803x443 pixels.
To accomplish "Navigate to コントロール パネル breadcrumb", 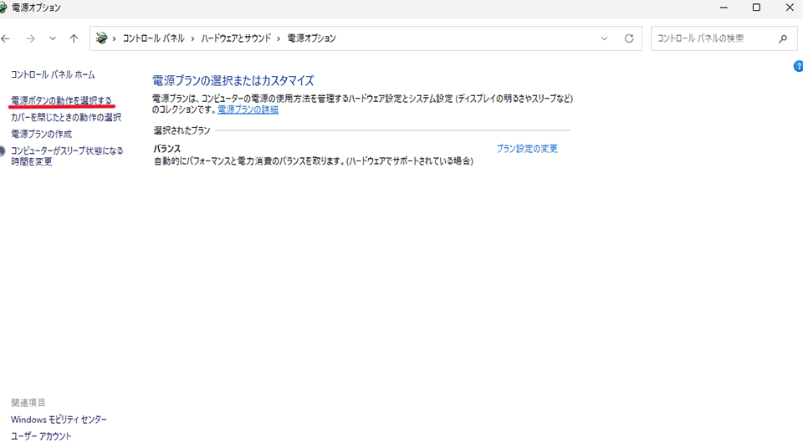I will 154,38.
